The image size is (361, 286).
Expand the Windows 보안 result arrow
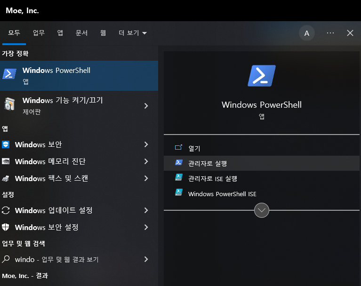[146, 144]
